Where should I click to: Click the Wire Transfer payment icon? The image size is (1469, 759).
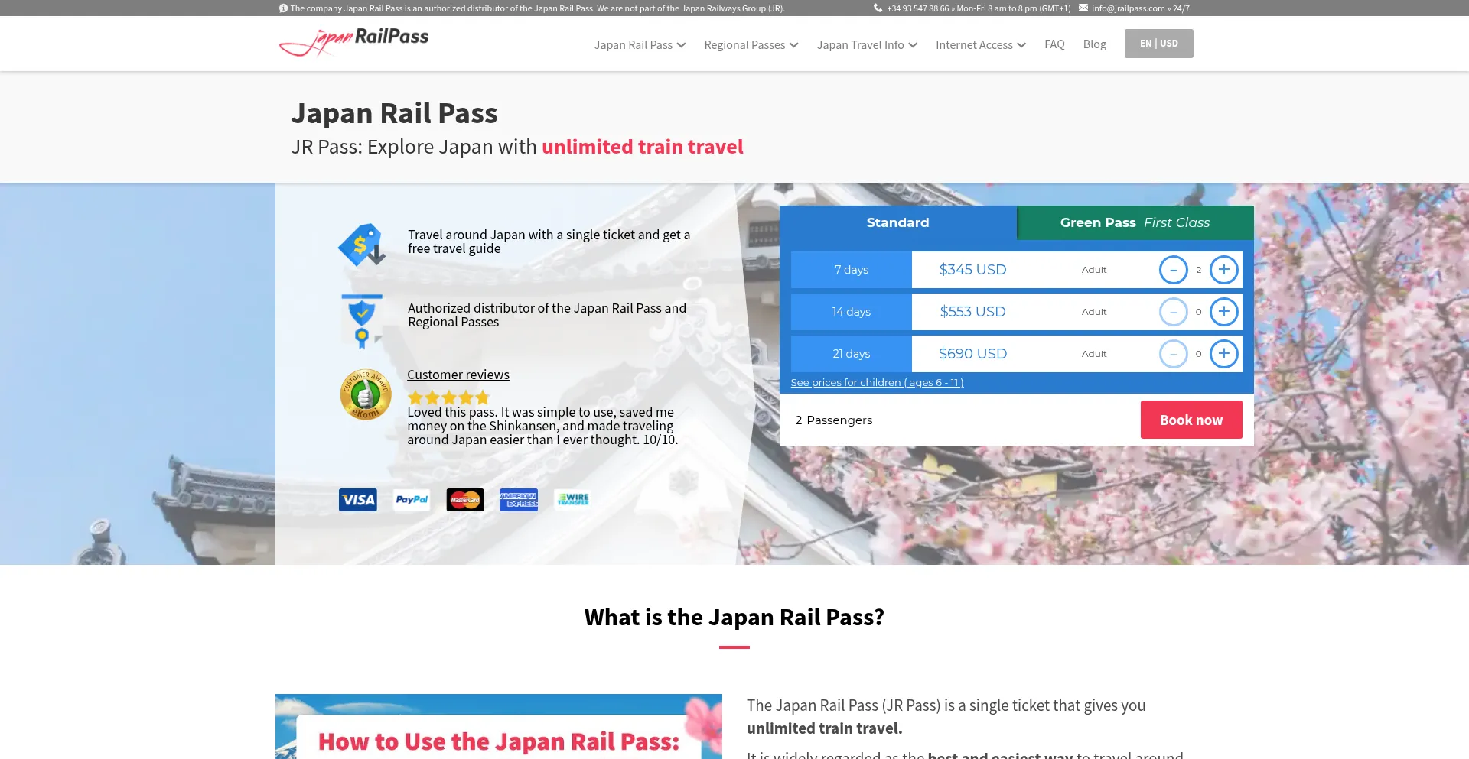[572, 500]
